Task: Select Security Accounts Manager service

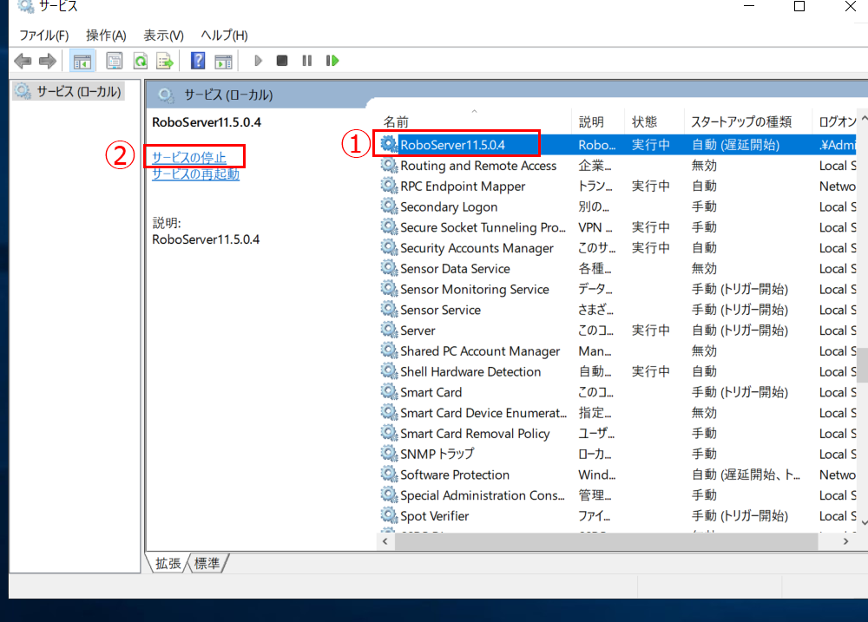Action: click(618, 248)
